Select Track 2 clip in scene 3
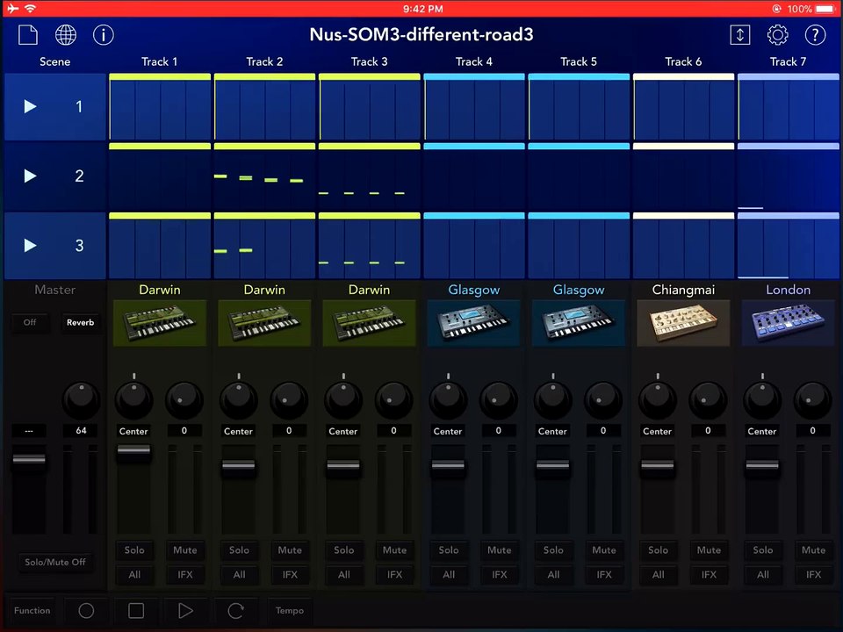Image resolution: width=843 pixels, height=632 pixels. tap(264, 246)
